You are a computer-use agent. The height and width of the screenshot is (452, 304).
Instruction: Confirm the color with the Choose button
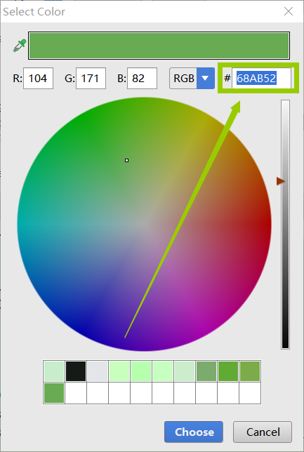click(194, 432)
